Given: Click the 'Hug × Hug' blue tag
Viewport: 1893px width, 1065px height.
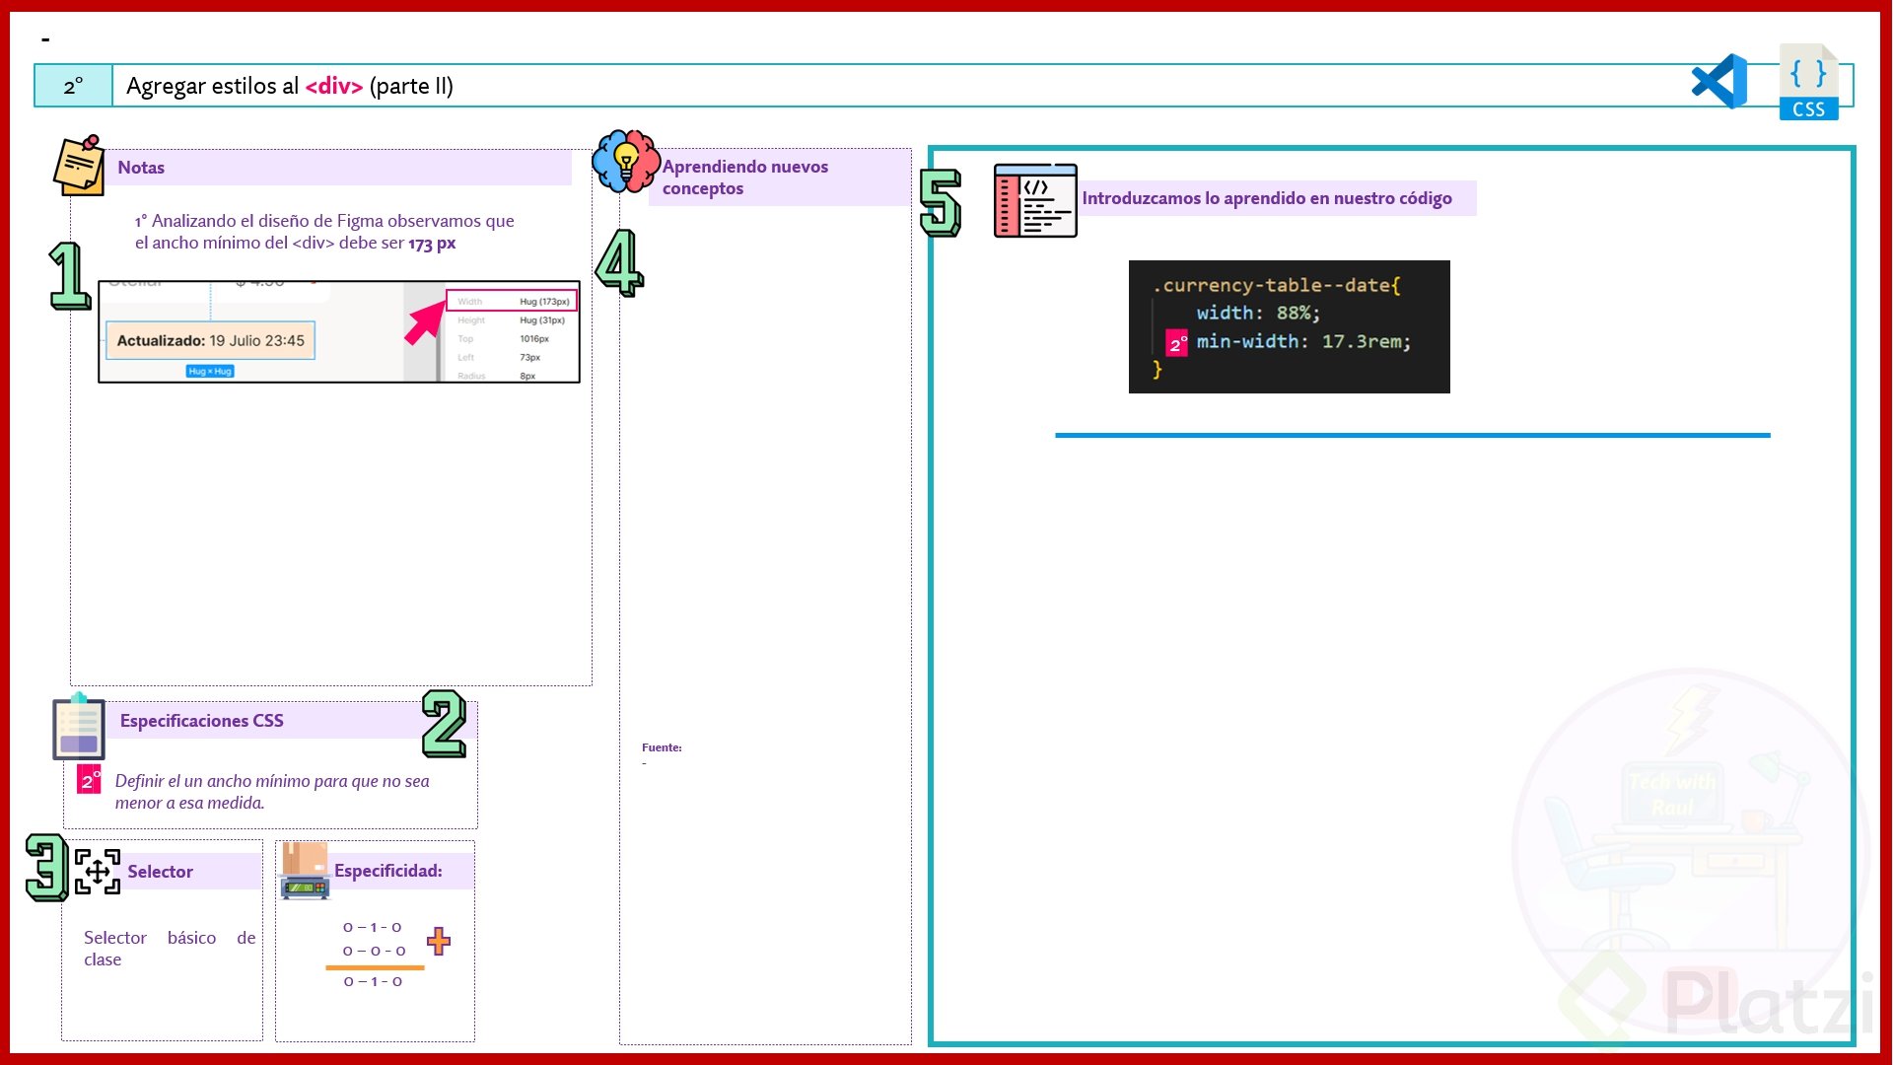Looking at the screenshot, I should 210,372.
